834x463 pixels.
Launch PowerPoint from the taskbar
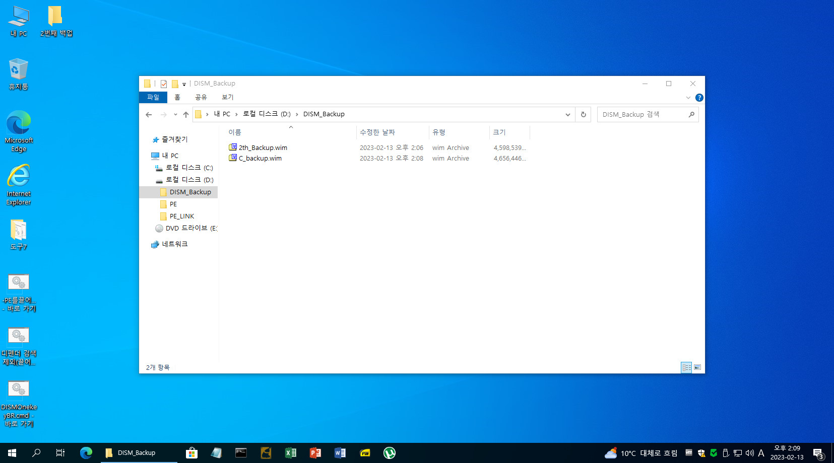(x=315, y=453)
